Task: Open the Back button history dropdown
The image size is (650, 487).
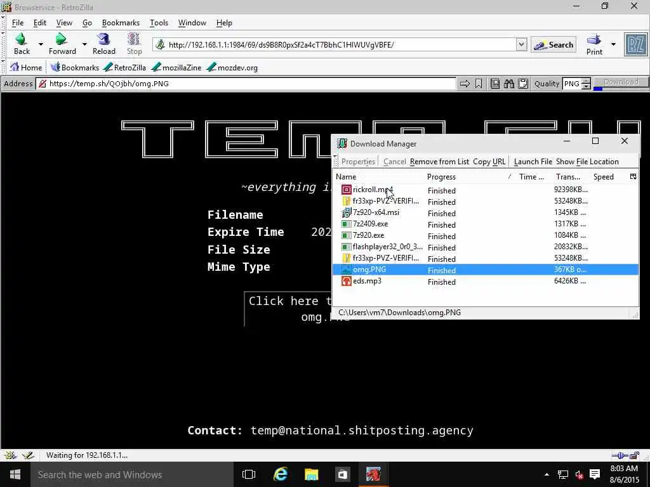Action: click(41, 44)
